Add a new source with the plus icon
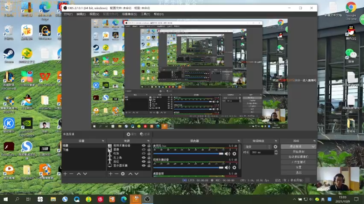Viewport: 364px width, 204px height. pyautogui.click(x=111, y=174)
